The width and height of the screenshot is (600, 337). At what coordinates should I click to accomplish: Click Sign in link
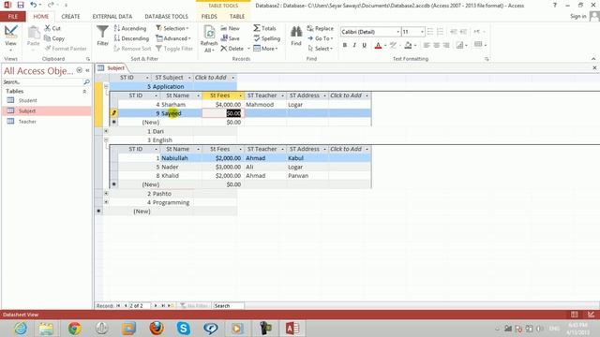[578, 17]
